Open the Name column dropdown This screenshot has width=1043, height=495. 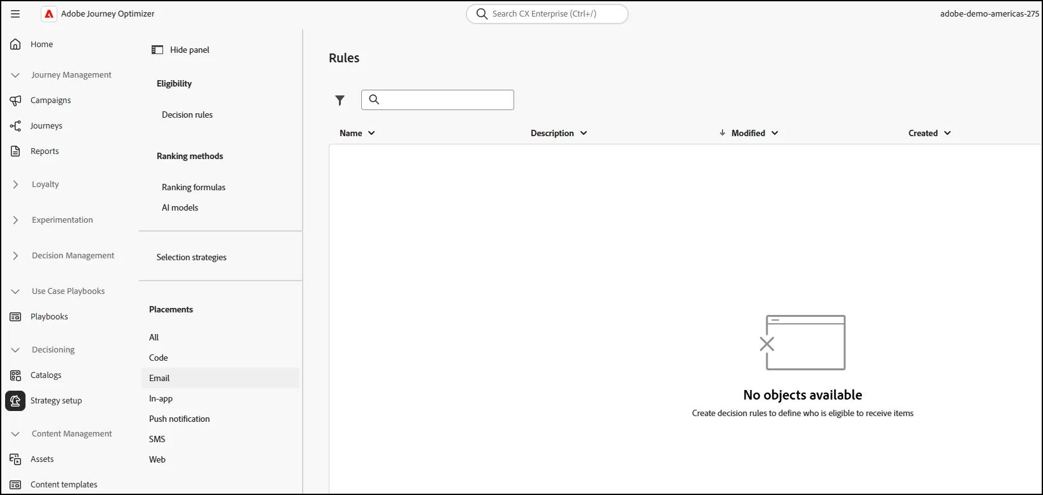point(371,133)
